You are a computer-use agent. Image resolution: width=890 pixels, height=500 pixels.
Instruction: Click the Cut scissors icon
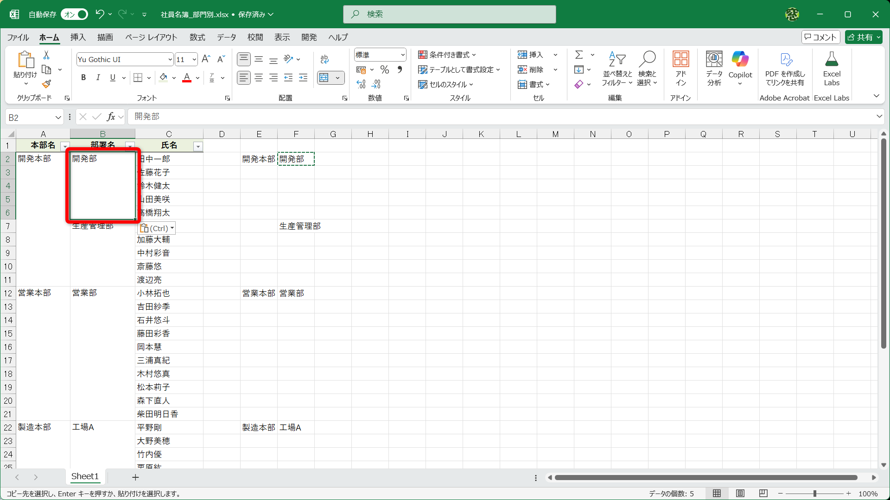(46, 55)
